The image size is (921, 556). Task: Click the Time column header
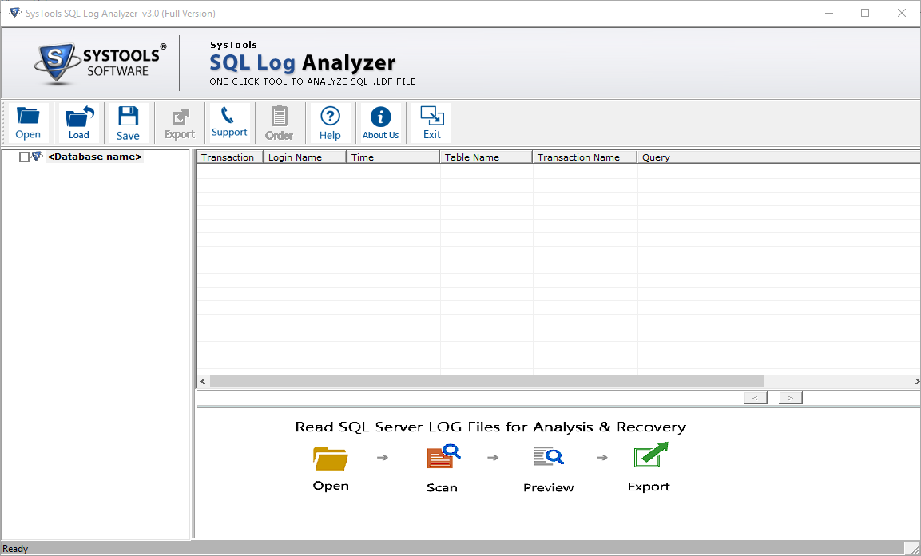[x=393, y=157]
